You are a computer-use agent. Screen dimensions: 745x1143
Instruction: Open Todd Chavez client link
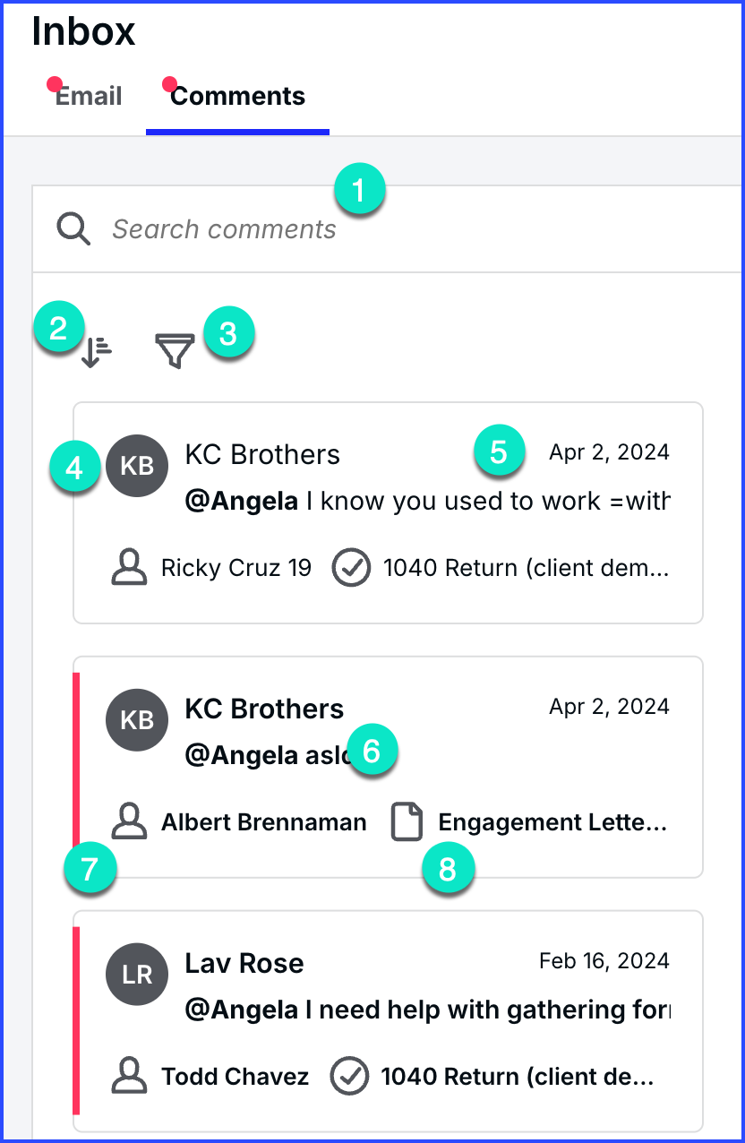(235, 1077)
